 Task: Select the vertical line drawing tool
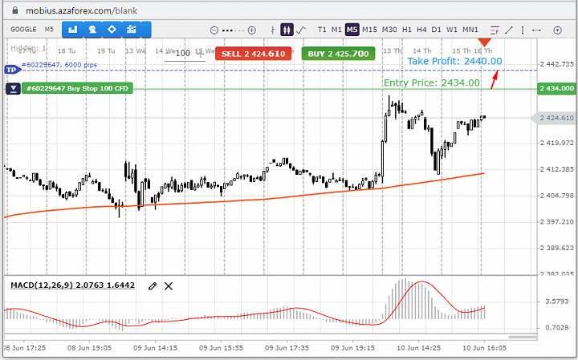[523, 30]
